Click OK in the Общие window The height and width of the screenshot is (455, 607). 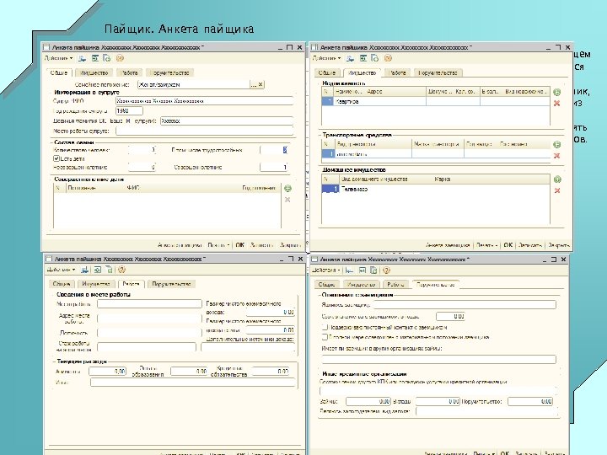[x=239, y=245]
